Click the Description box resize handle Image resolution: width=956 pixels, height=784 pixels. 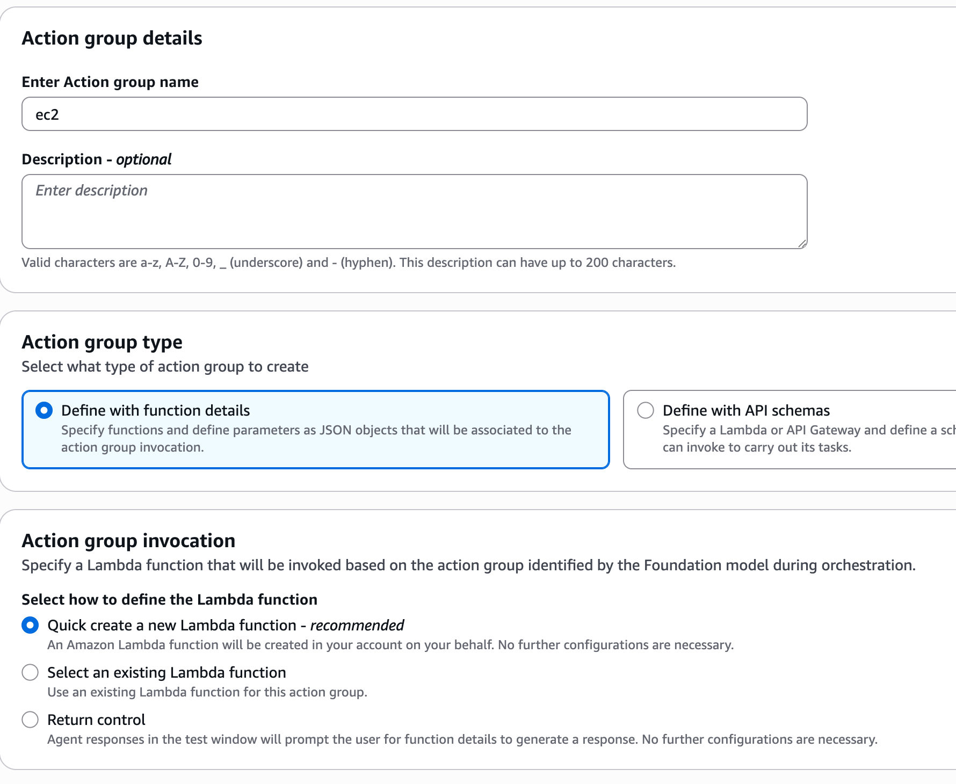click(x=802, y=244)
